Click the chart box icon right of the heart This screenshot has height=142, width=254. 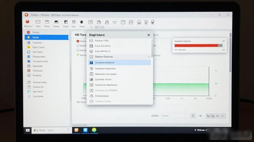click(123, 22)
